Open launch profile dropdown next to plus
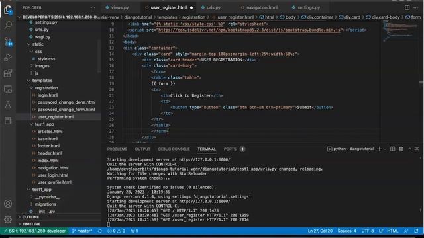The image size is (424, 238). (385, 149)
